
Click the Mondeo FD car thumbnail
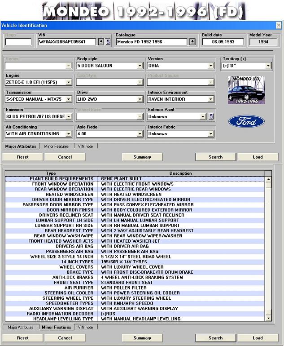point(246,90)
